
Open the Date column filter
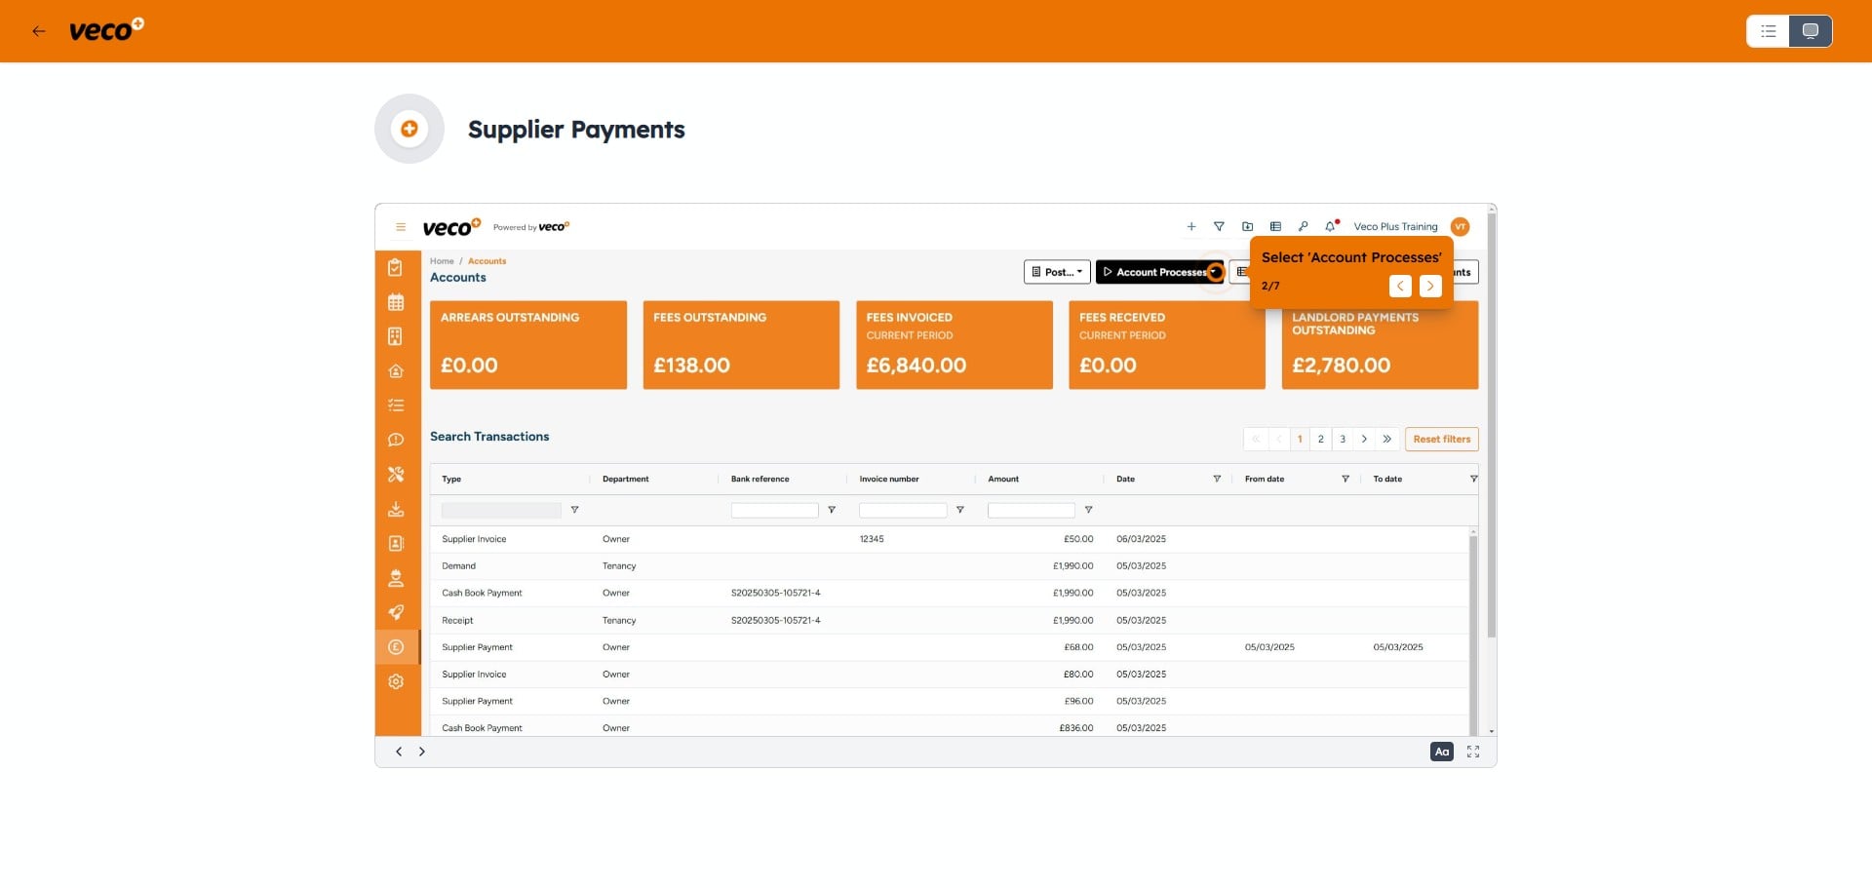[x=1217, y=480]
